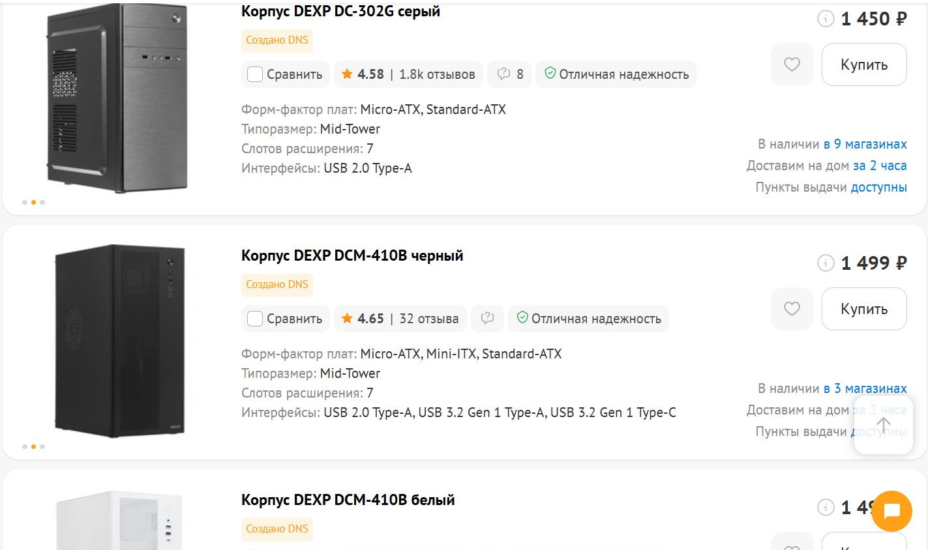Open the orange chat support bubble
Screen dimensions: 928x550
pos(891,511)
